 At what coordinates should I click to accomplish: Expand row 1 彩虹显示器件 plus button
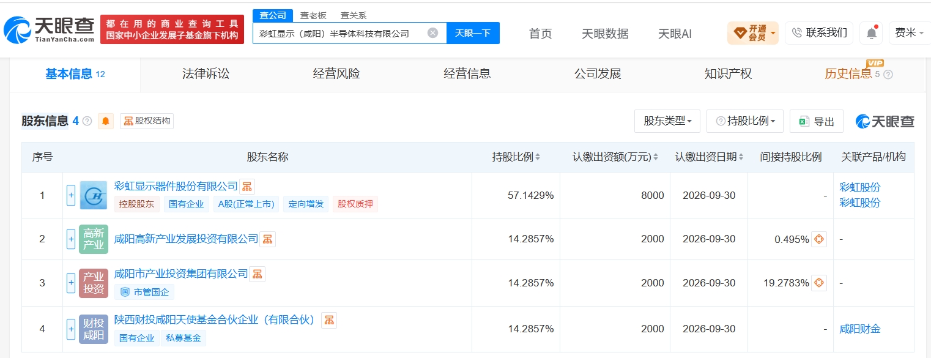coord(71,195)
